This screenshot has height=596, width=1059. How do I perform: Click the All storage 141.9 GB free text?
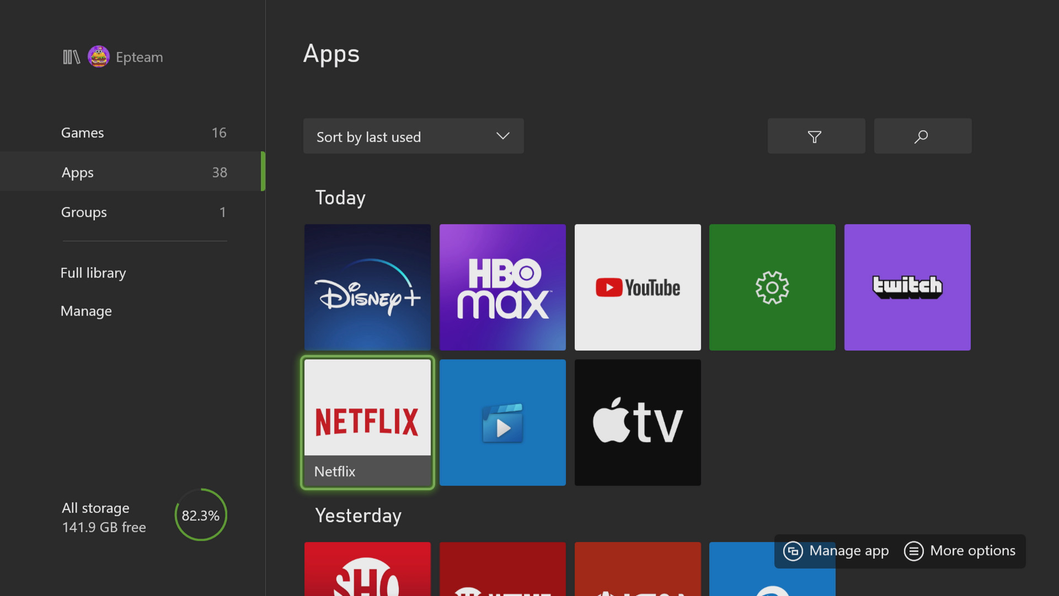[x=104, y=518]
